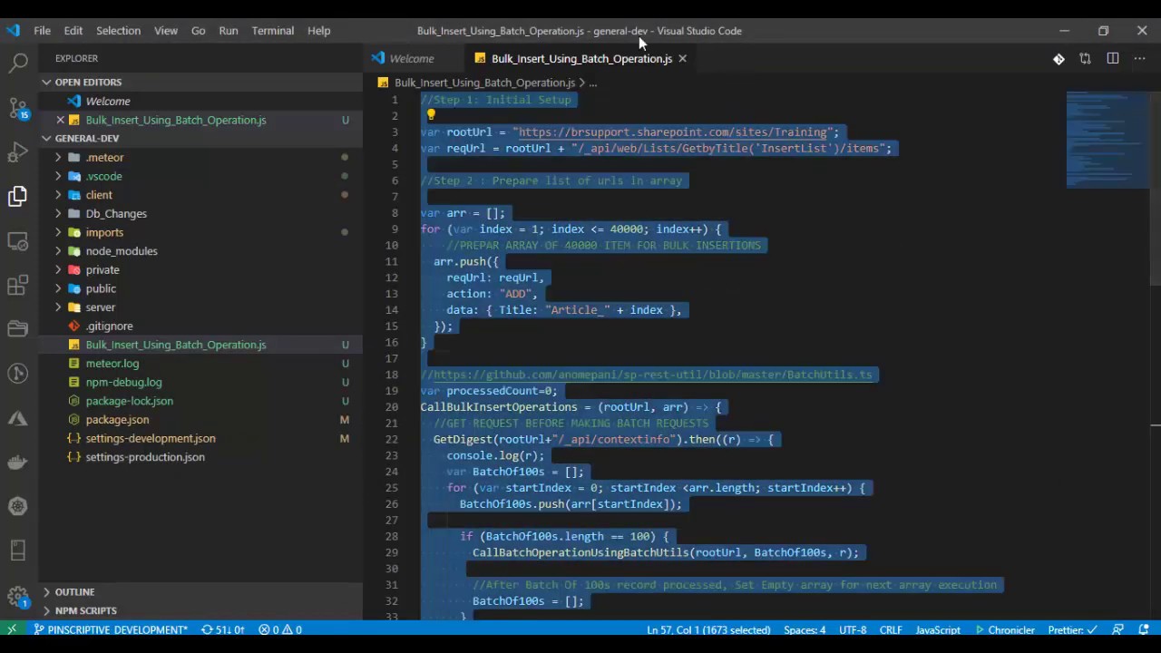Click the code minimap preview

click(x=1107, y=141)
